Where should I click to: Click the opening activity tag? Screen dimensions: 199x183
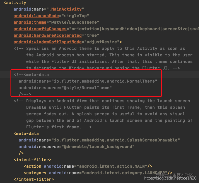(15, 3)
